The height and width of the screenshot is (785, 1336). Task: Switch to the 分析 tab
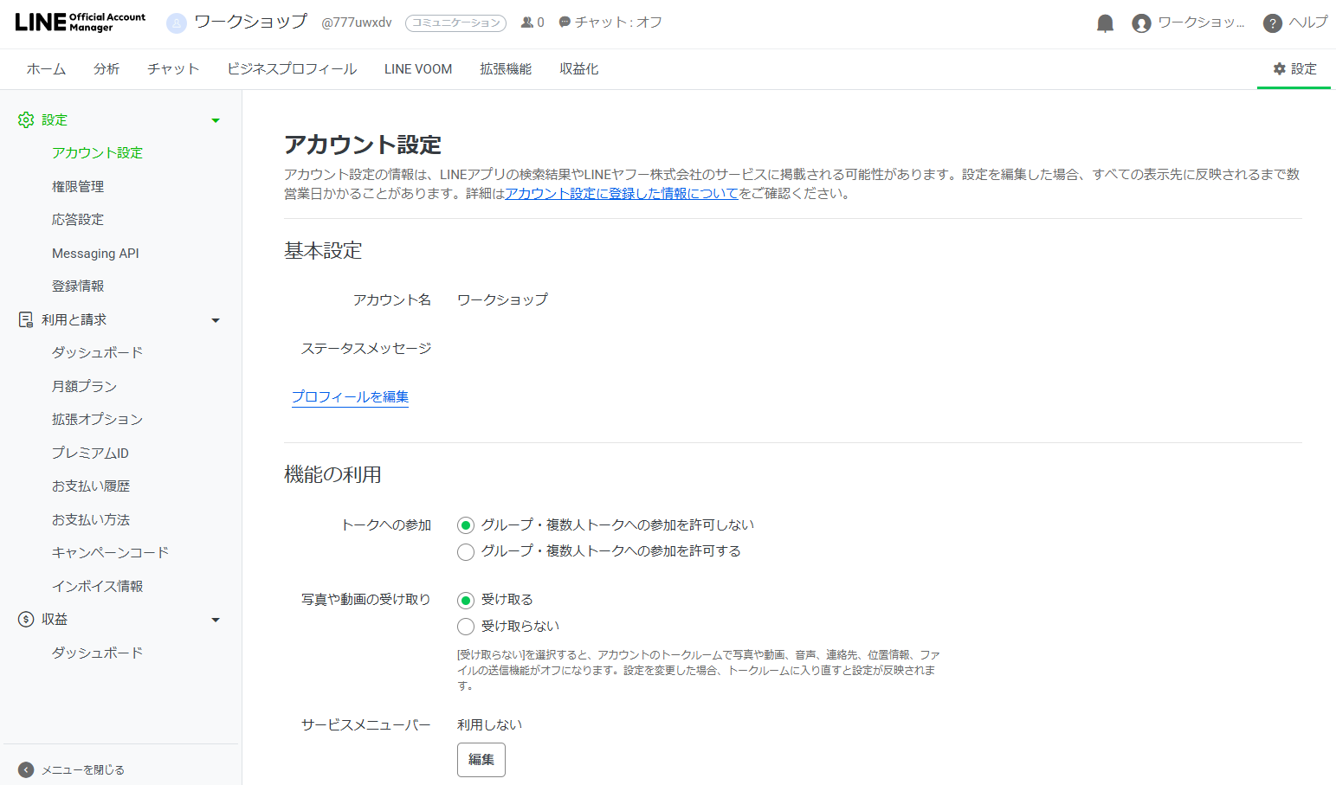(x=106, y=68)
